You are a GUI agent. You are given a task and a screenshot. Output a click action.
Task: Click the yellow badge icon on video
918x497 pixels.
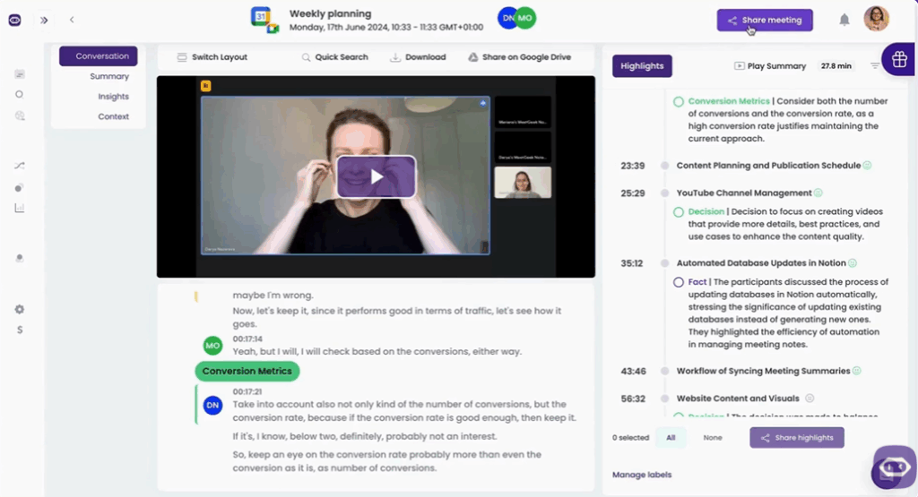point(205,86)
